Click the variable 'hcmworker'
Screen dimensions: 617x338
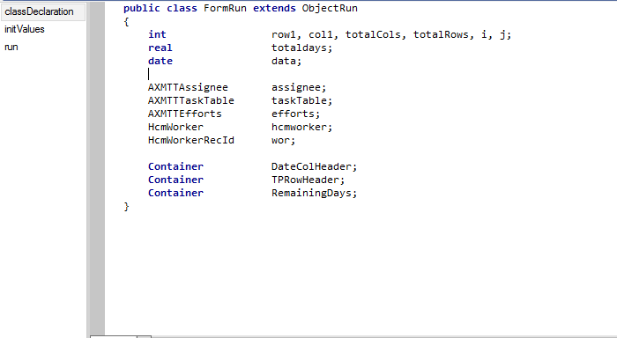(x=299, y=127)
